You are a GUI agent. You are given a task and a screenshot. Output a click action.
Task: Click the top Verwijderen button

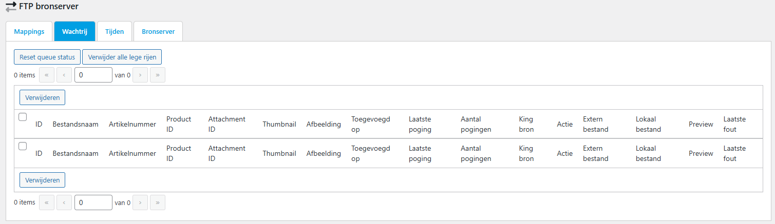coord(42,97)
